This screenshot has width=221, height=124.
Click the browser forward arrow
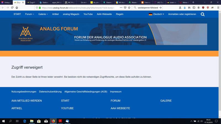[x=8, y=8]
